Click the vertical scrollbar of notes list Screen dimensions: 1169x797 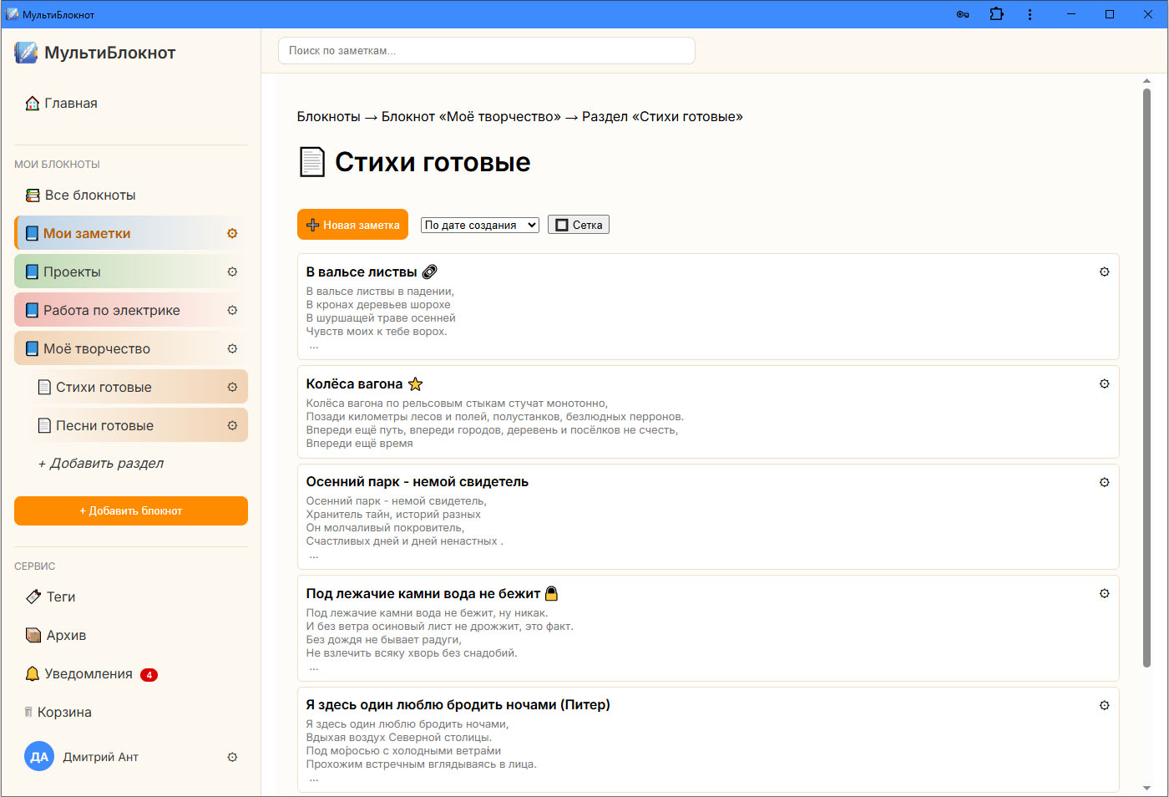pyautogui.click(x=1146, y=376)
